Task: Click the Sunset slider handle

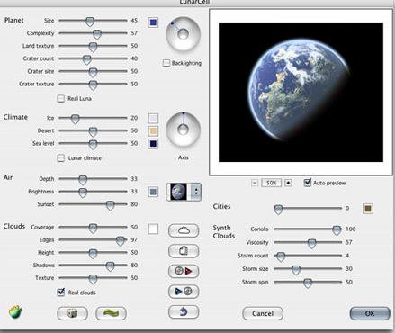Action: (x=111, y=205)
